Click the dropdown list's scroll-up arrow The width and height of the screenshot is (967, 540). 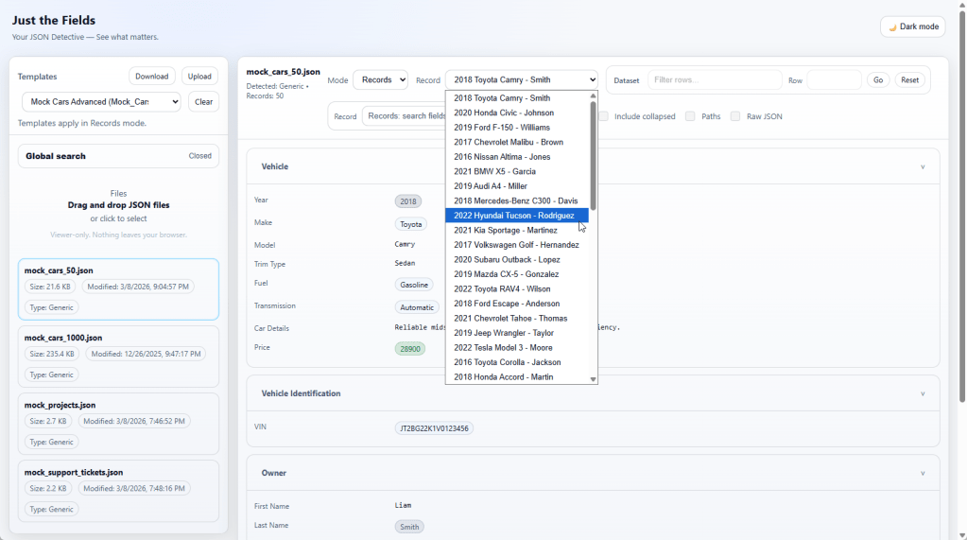[594, 96]
